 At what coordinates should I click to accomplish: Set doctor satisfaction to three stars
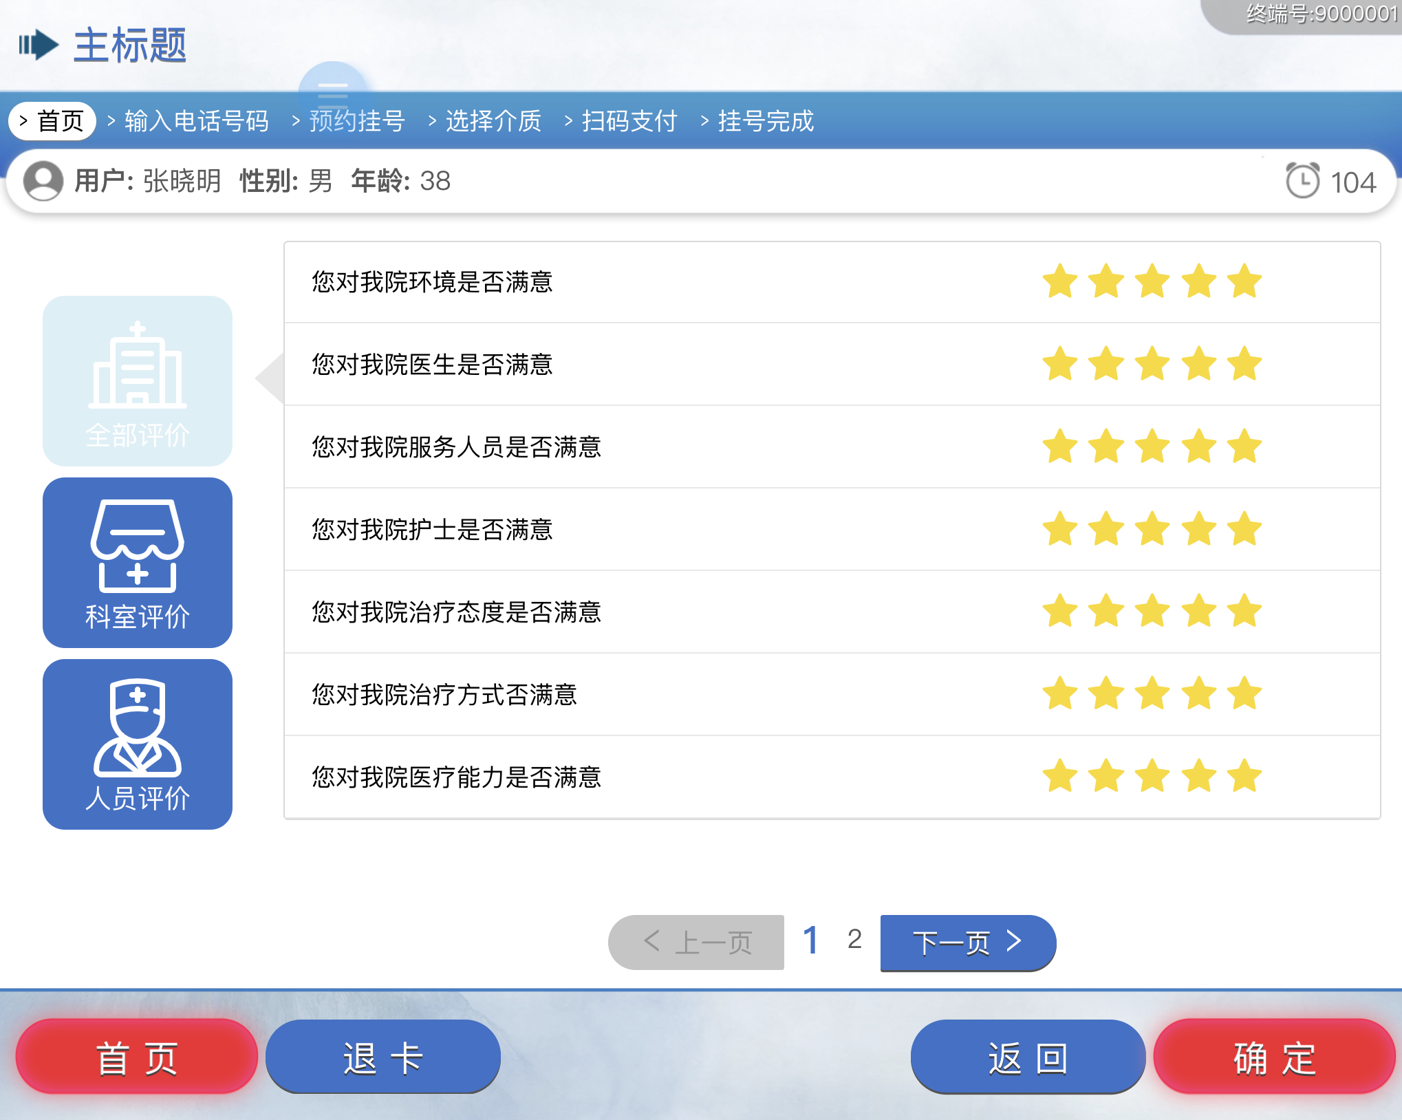click(x=1152, y=364)
